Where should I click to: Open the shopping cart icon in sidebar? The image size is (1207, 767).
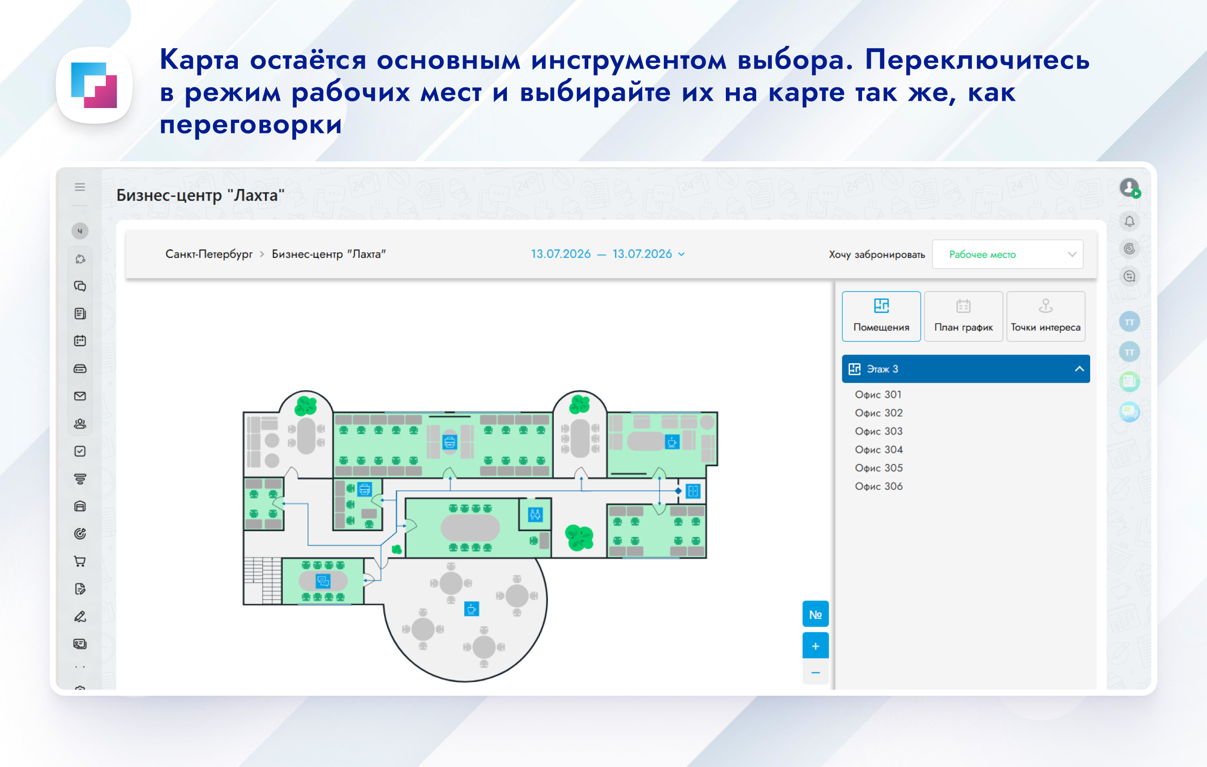coord(80,561)
